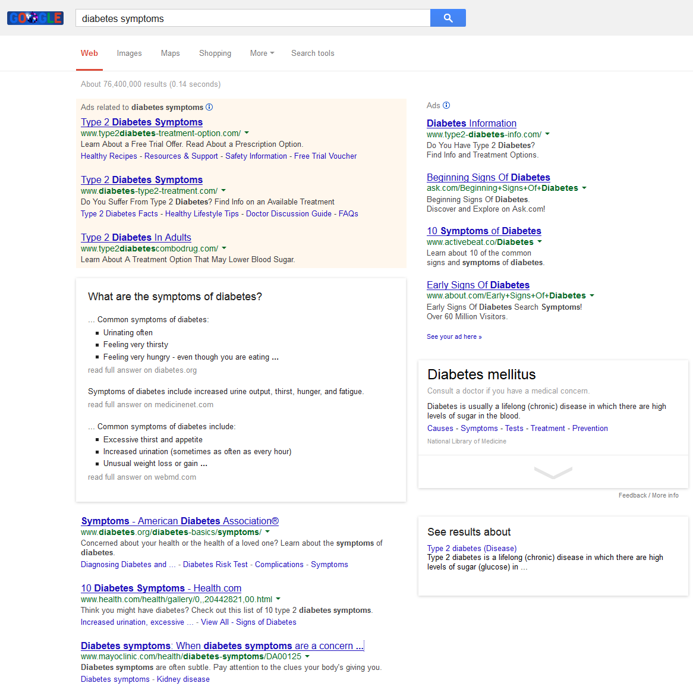Switch to the Shopping tab
Viewport: 693px width, 686px height.
[215, 53]
